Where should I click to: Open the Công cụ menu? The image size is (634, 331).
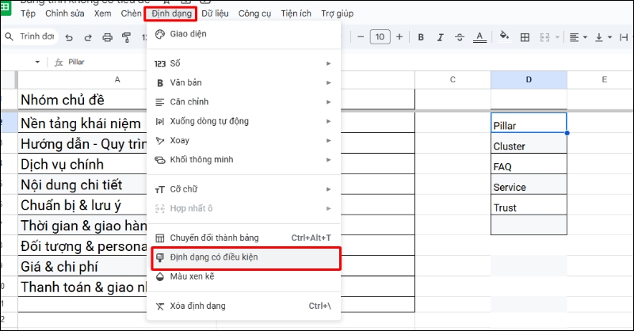[x=254, y=13]
